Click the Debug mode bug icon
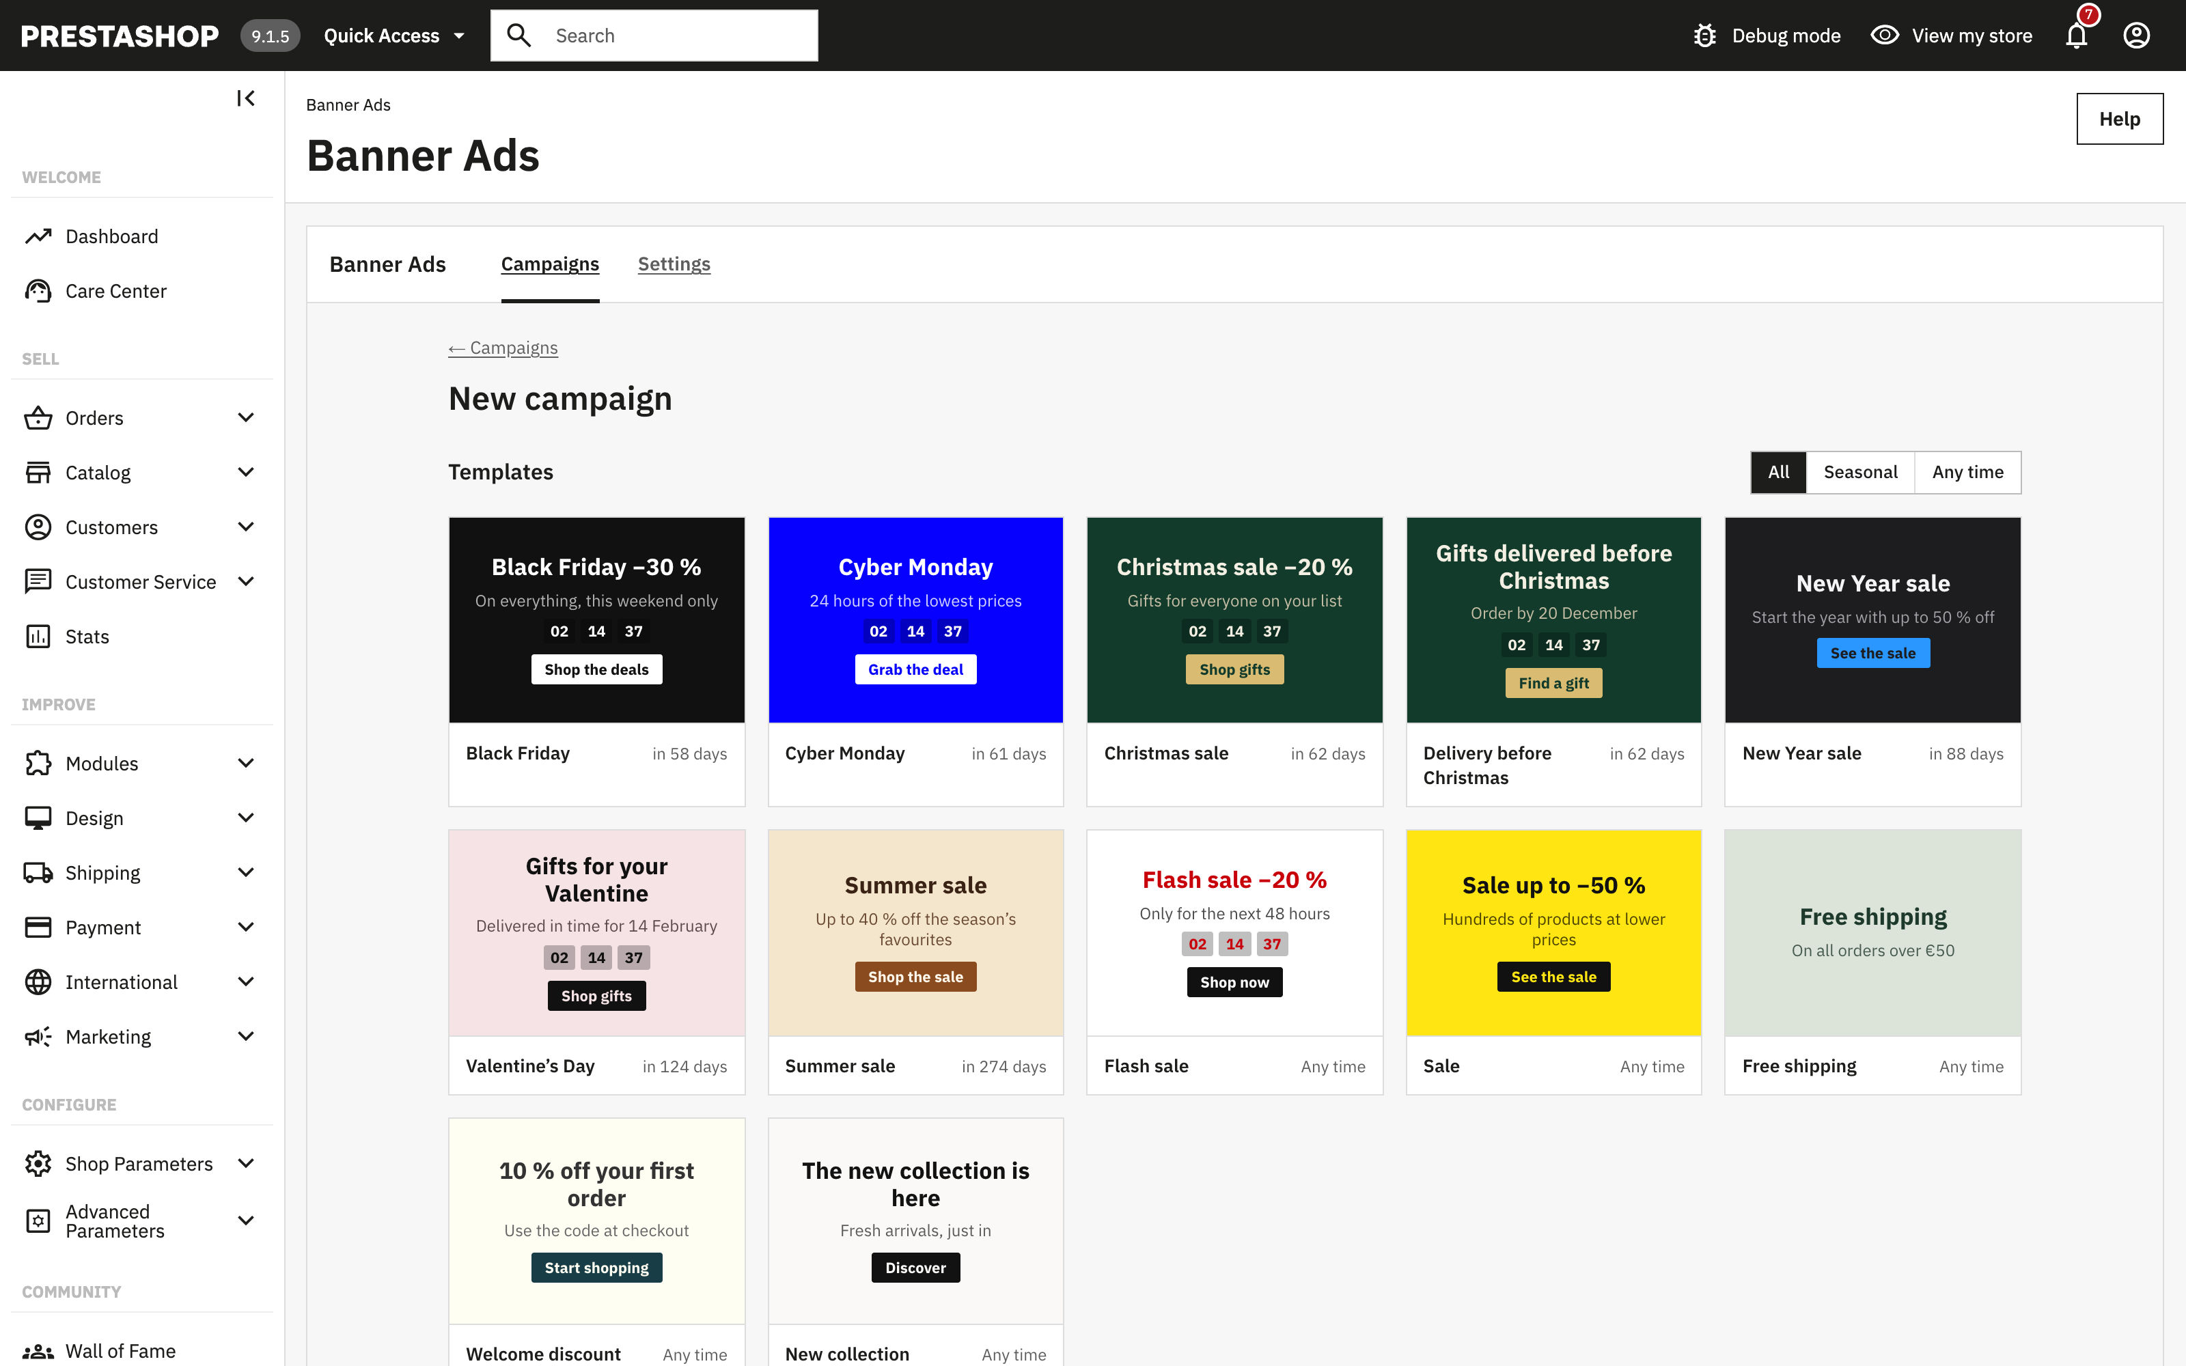This screenshot has height=1366, width=2186. click(x=1704, y=36)
